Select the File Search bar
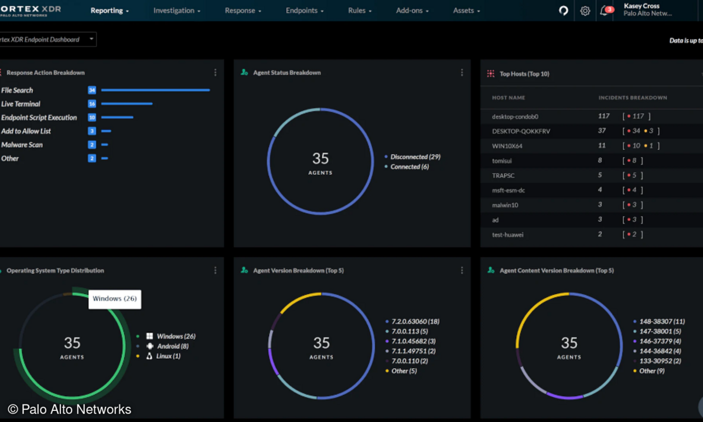This screenshot has width=703, height=422. pos(155,90)
